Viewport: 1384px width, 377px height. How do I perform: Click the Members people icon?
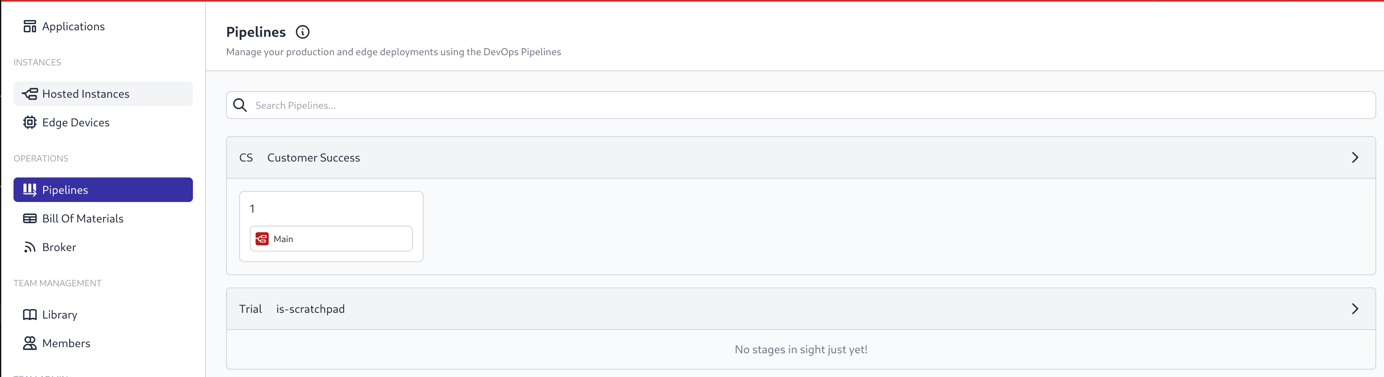click(x=29, y=343)
